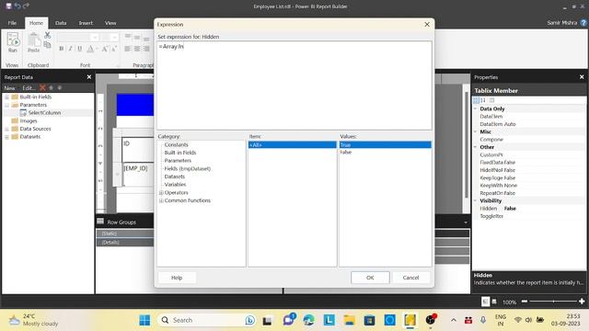Viewport: 589px width, 331px height.
Task: Expand the Operators category
Action: [161, 192]
